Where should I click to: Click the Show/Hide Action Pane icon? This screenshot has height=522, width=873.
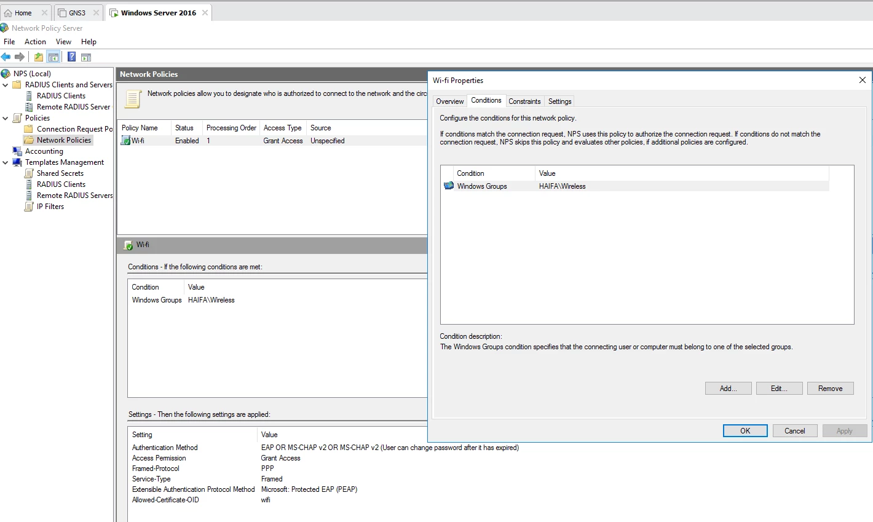pyautogui.click(x=86, y=57)
